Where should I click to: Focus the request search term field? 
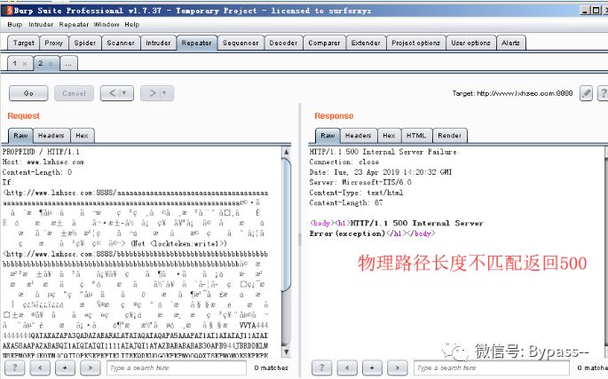[x=177, y=367]
